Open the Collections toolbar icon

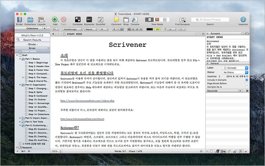30,20
